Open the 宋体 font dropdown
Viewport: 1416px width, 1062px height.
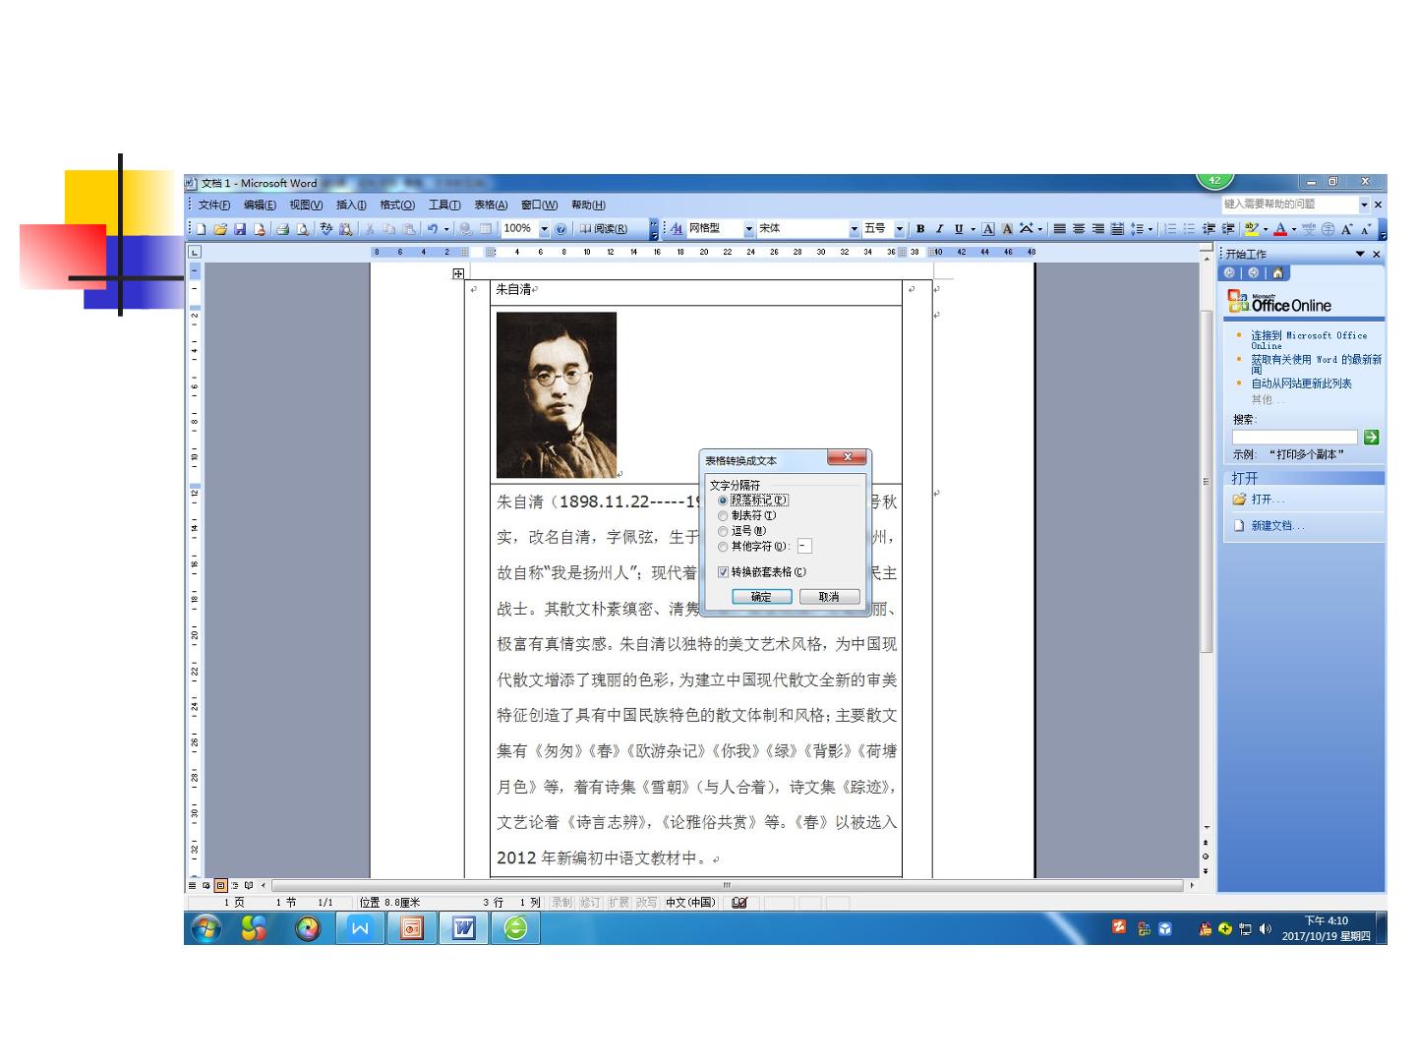(855, 229)
